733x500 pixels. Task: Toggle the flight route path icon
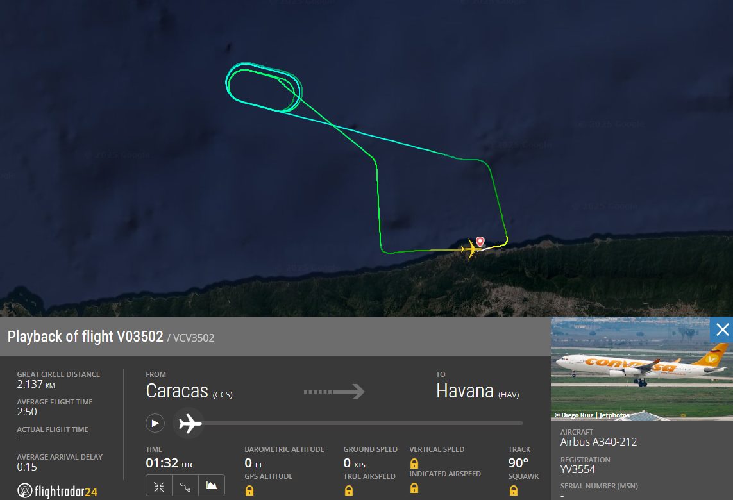tap(185, 486)
